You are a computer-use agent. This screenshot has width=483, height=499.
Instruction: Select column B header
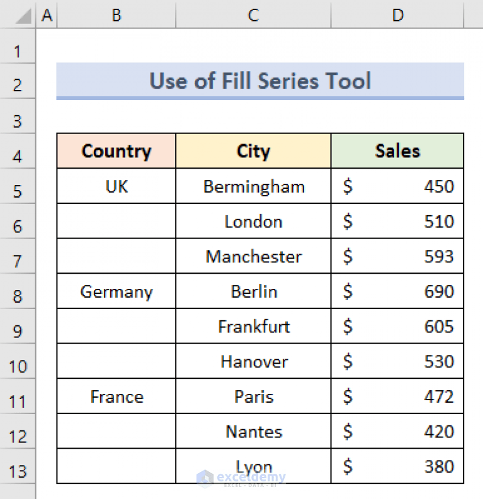click(x=116, y=16)
